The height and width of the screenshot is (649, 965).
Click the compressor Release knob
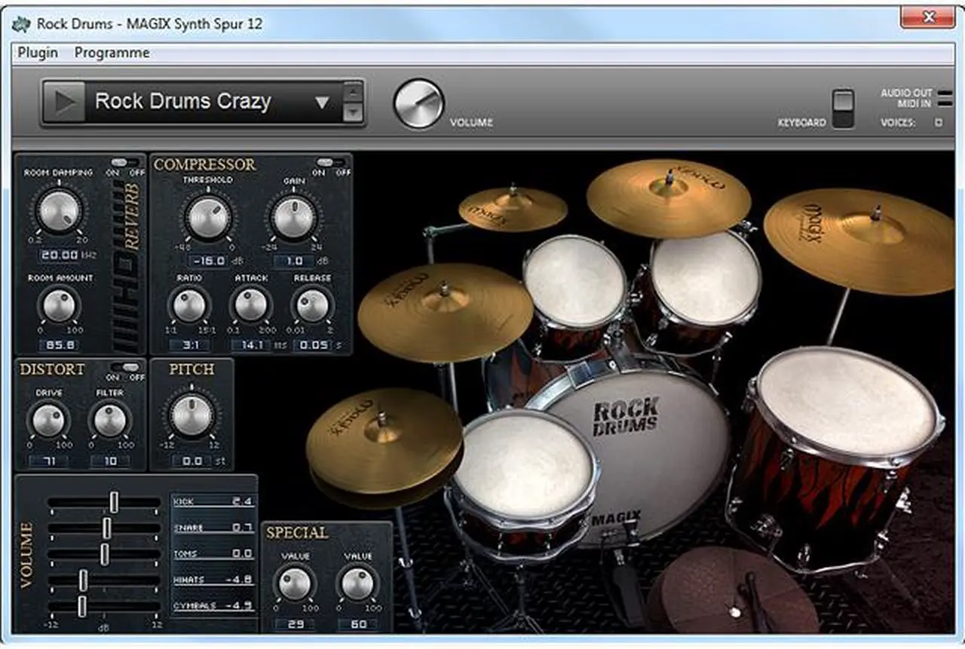pyautogui.click(x=312, y=306)
